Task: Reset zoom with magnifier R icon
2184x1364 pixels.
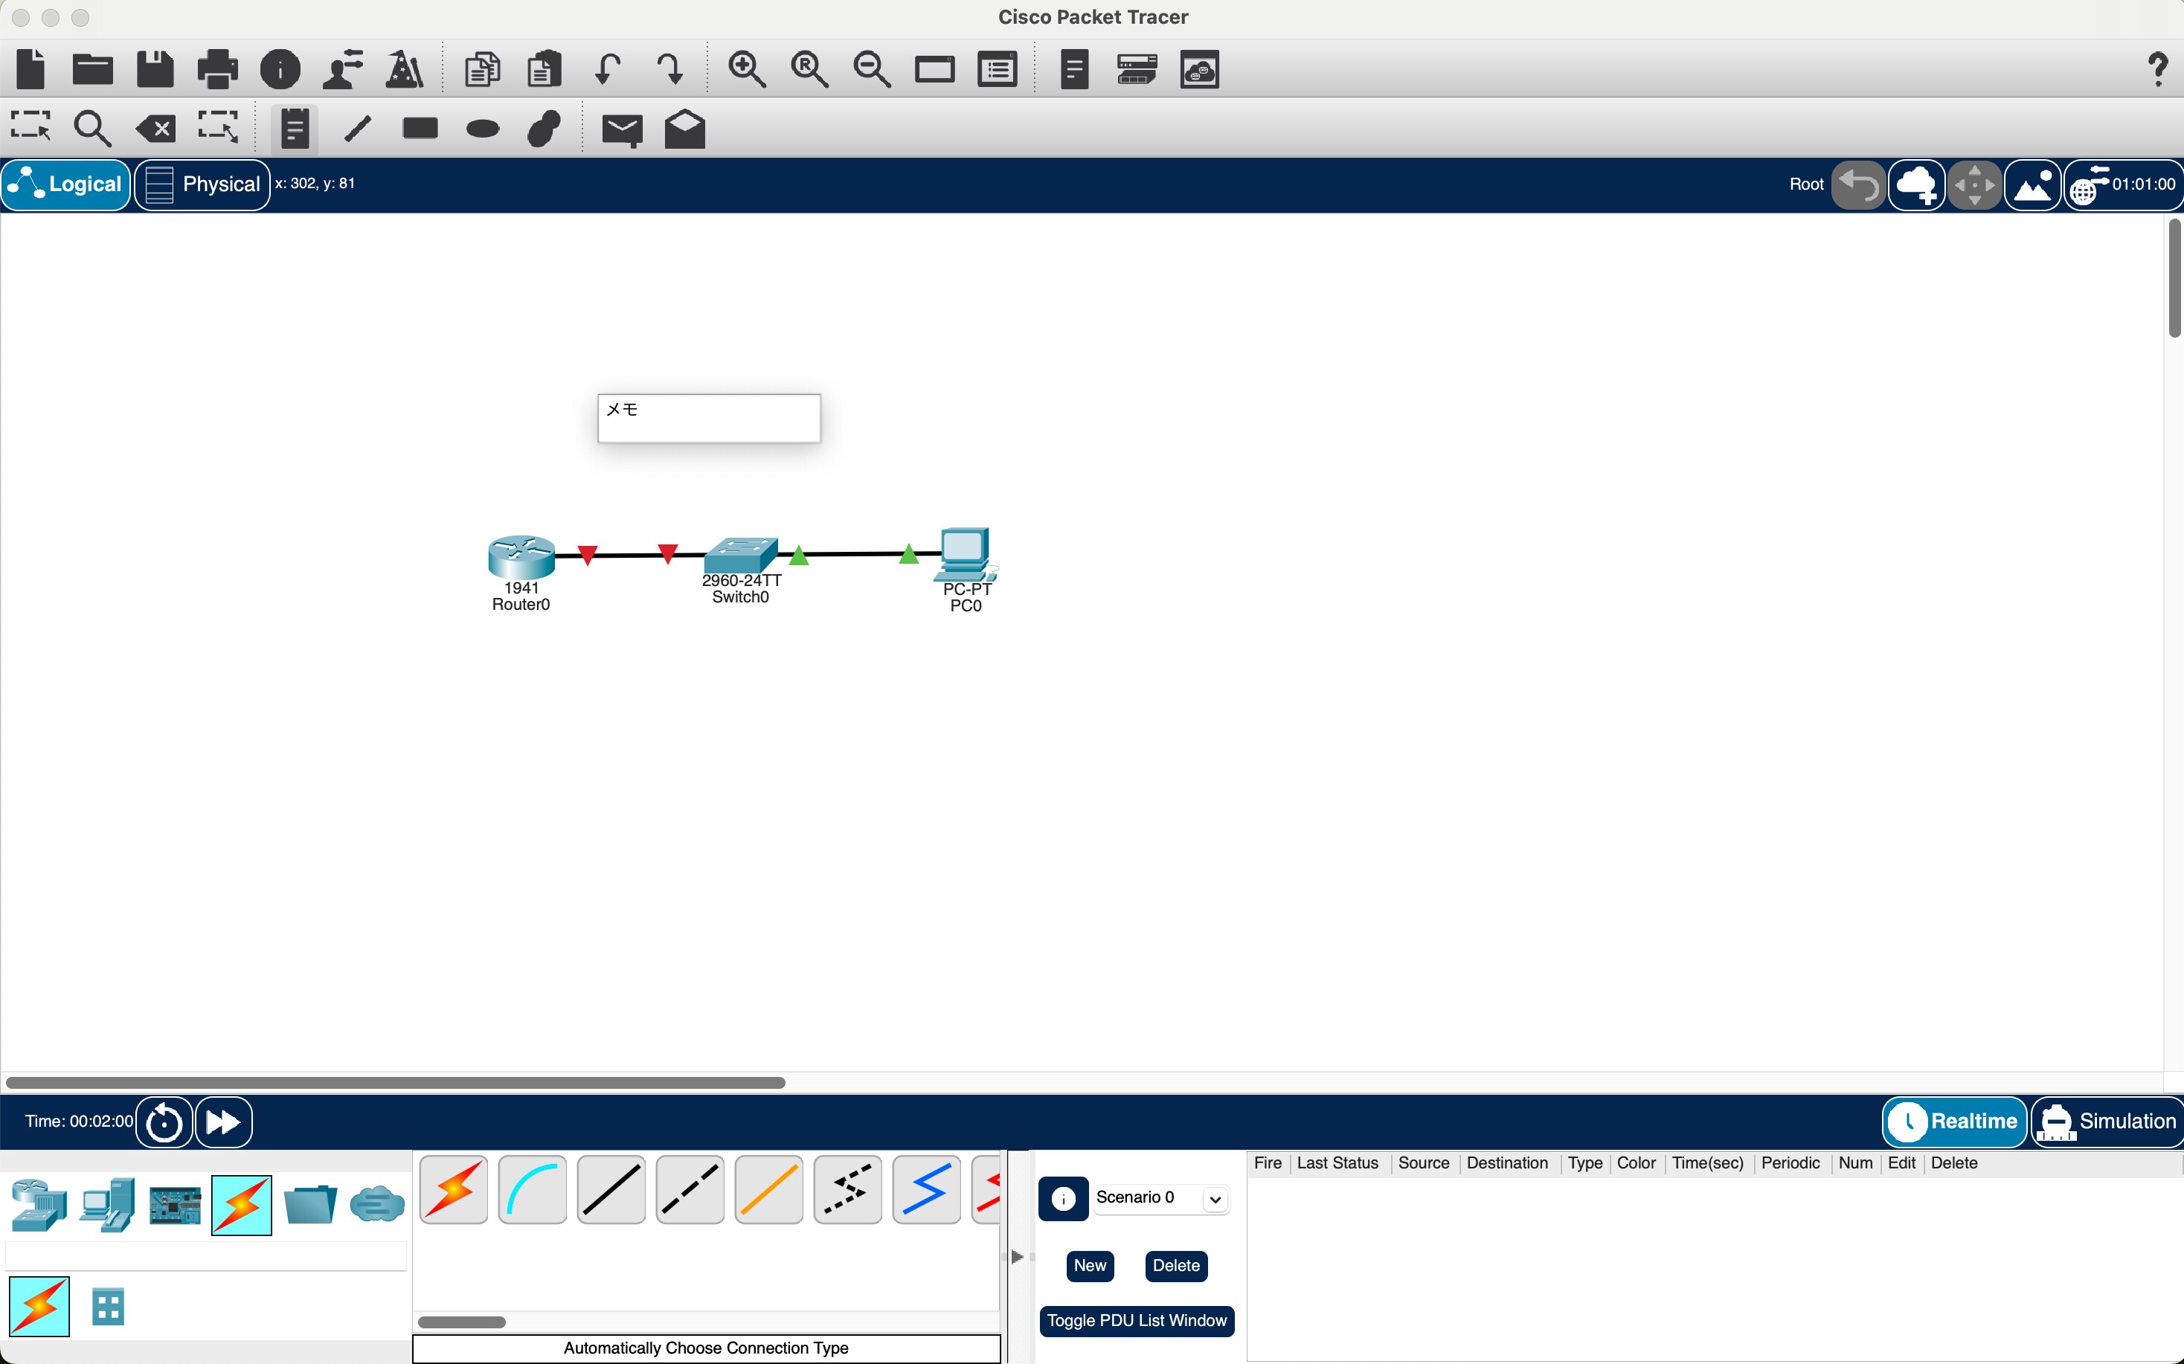Action: 809,69
